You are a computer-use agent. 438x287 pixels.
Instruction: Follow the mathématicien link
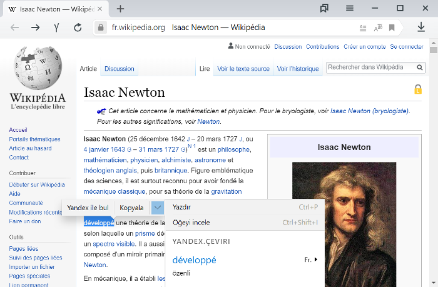tap(105, 160)
